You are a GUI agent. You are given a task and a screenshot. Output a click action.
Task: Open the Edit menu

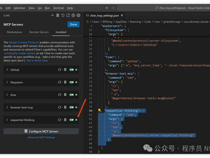(8, 8)
